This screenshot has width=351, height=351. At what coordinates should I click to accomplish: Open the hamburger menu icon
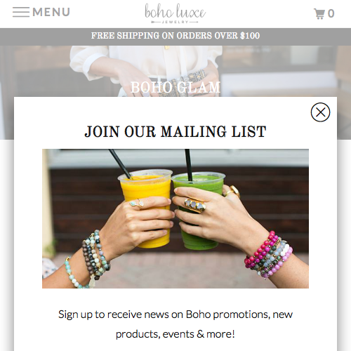pyautogui.click(x=21, y=12)
